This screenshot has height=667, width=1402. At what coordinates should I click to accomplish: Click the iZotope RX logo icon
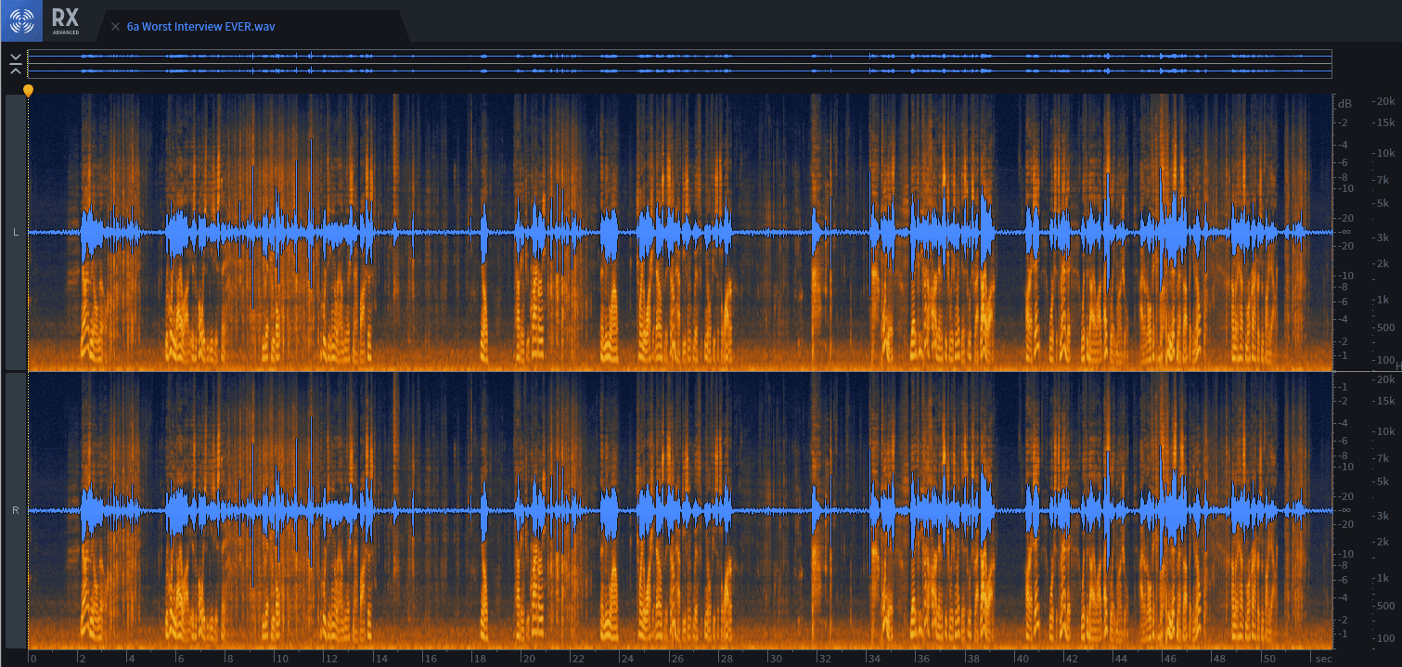pyautogui.click(x=20, y=20)
